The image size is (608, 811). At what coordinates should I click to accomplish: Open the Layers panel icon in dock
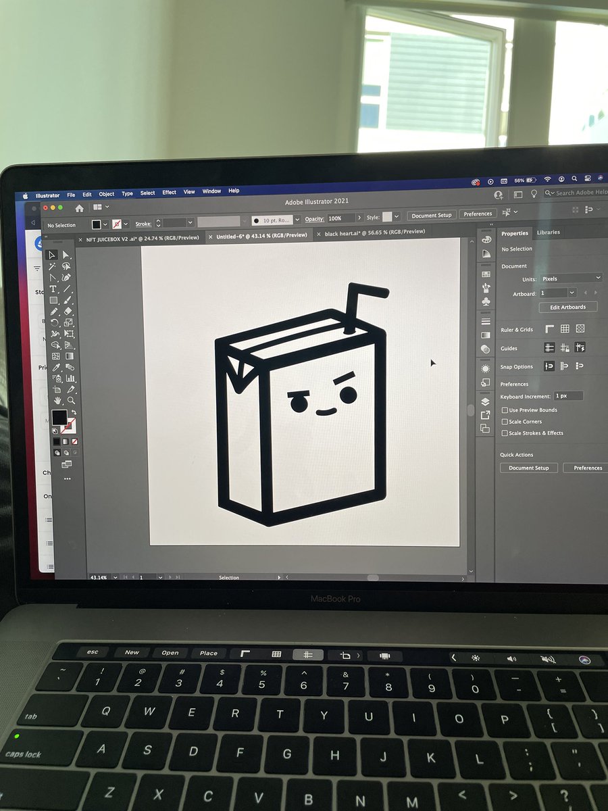(x=486, y=401)
